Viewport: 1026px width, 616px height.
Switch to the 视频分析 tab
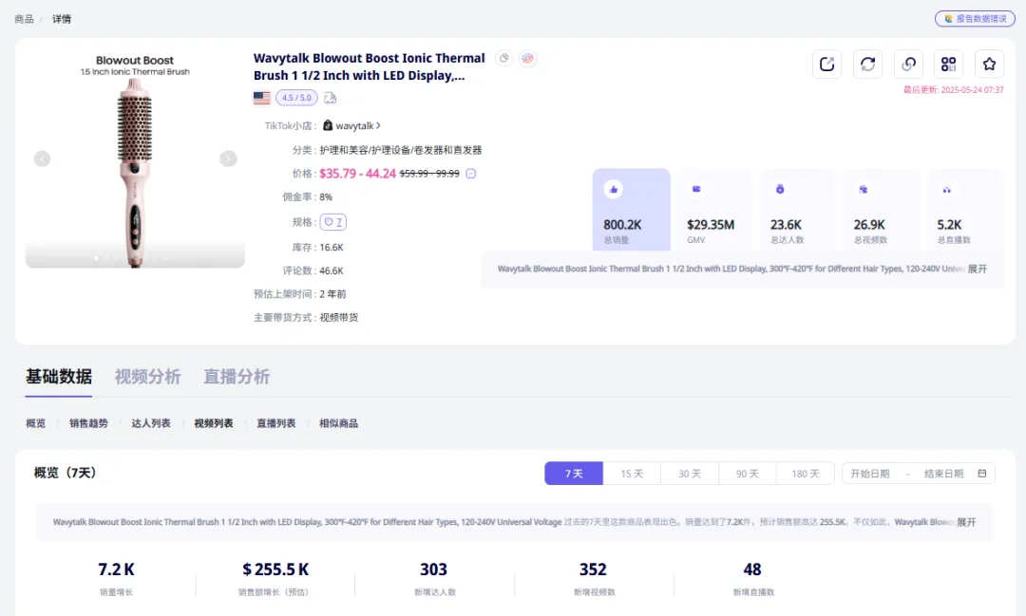coord(148,377)
